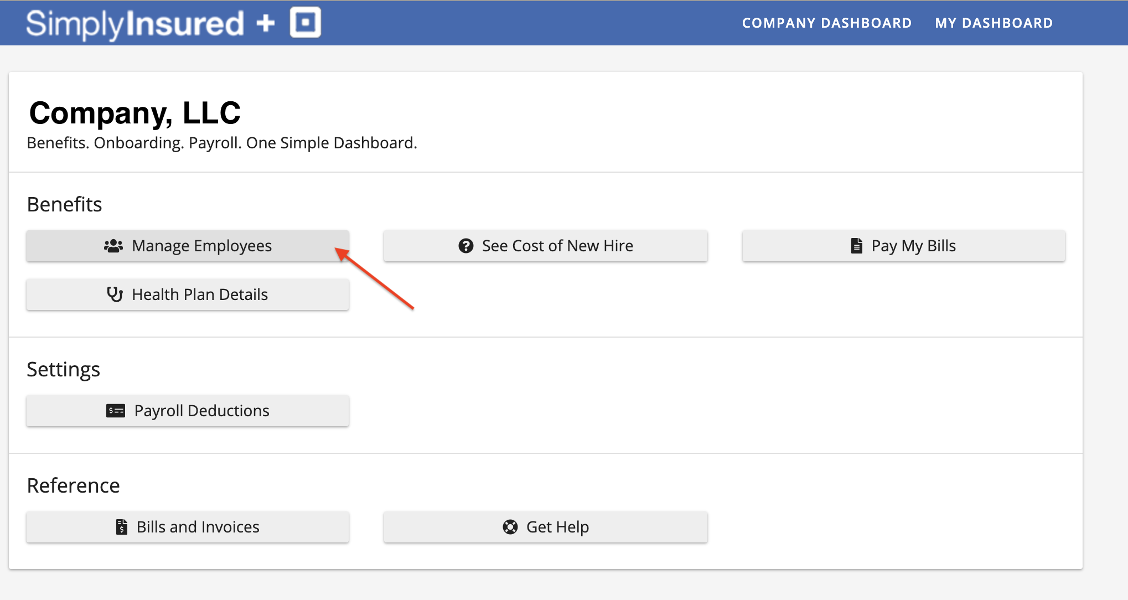Click the Square logo icon in header

[x=306, y=23]
